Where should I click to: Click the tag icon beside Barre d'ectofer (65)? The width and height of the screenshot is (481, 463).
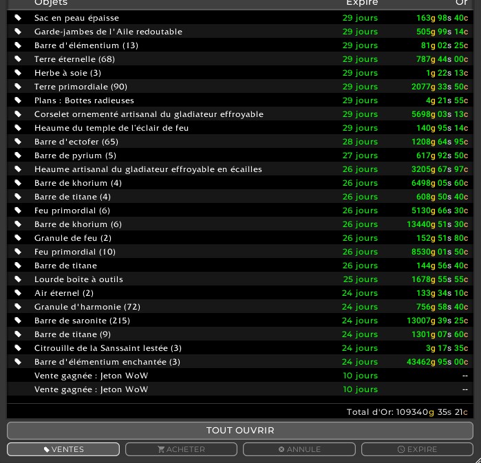(18, 142)
